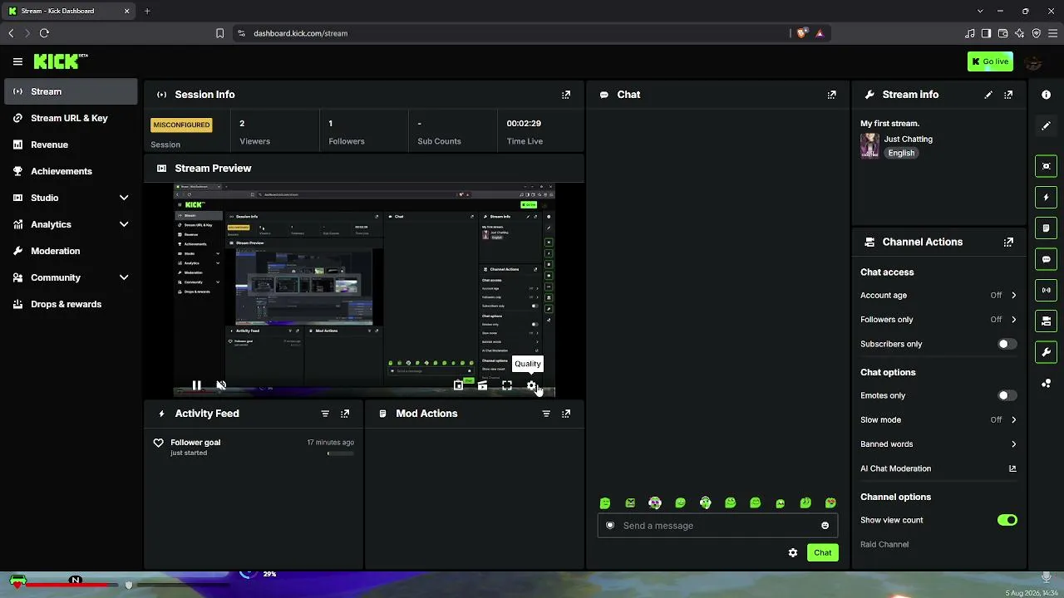The image size is (1064, 598).
Task: Turn off Show view count
Action: [x=1007, y=521]
